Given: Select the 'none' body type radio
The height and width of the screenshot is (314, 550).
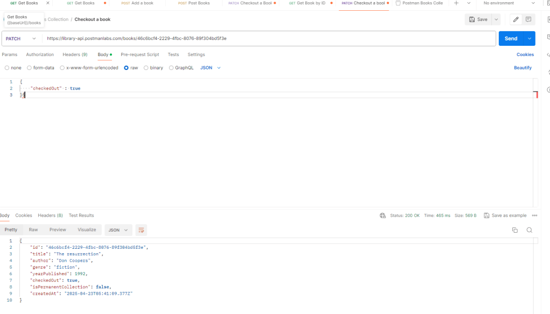Looking at the screenshot, I should (7, 68).
